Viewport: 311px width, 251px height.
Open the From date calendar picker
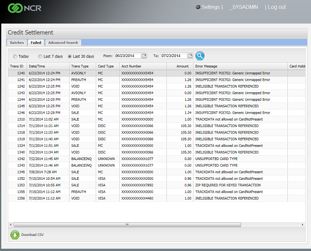click(144, 56)
